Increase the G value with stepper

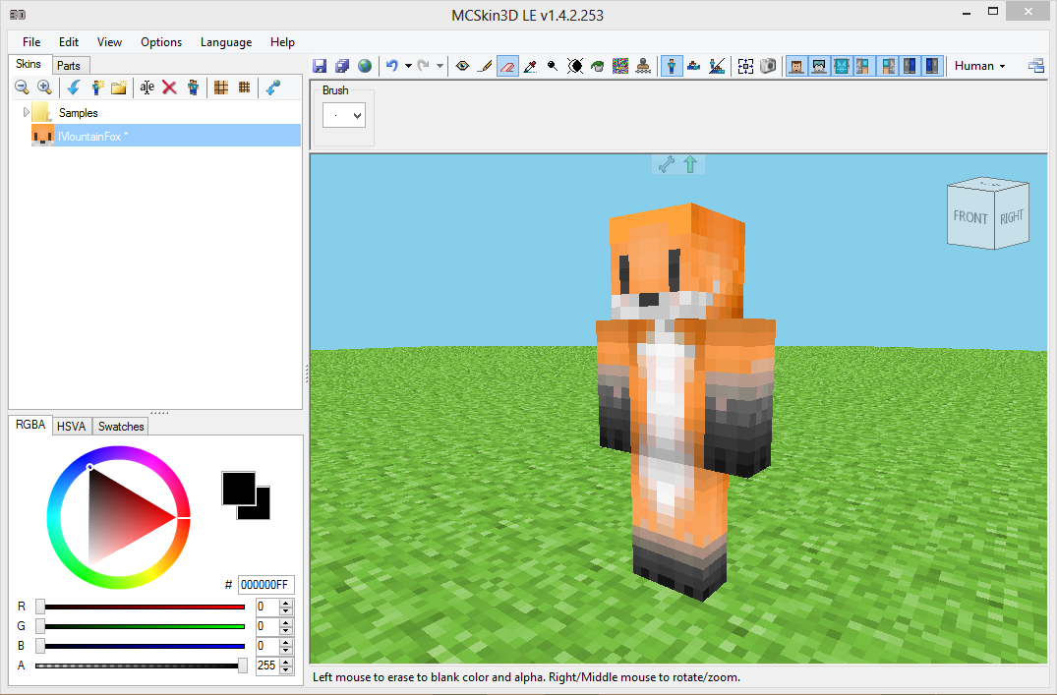click(286, 623)
